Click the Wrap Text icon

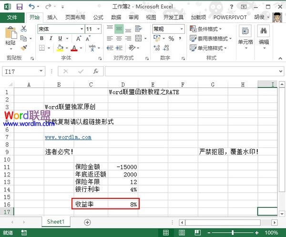138,29
